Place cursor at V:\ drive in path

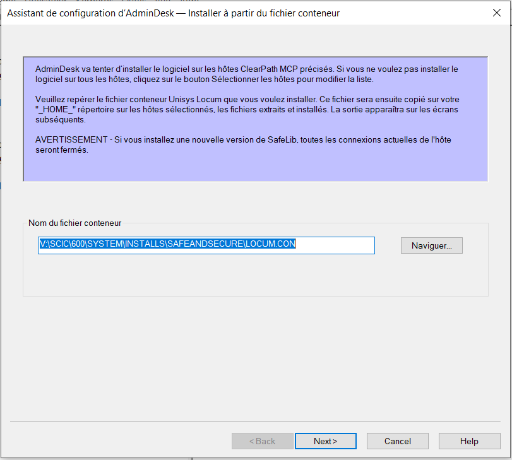tap(44, 245)
